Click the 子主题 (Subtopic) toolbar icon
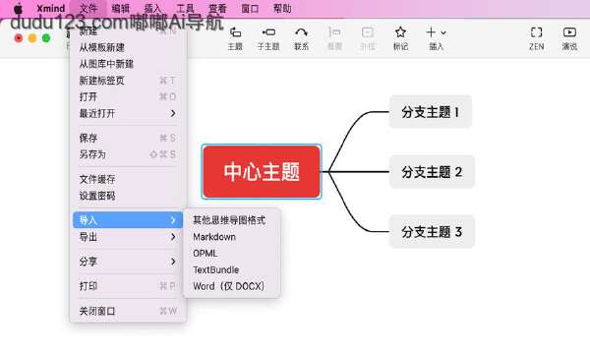590x354 pixels. 268,32
